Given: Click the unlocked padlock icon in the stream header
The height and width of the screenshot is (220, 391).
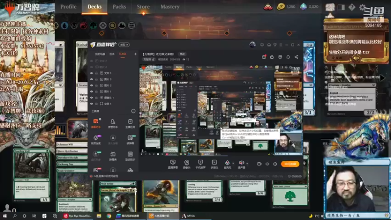Looking at the screenshot, I should [272, 57].
